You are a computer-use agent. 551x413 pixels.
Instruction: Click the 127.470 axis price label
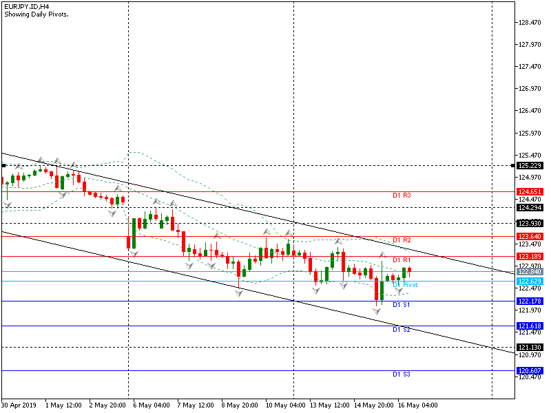530,67
